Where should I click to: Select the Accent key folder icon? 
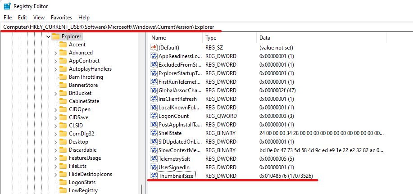pos(63,45)
